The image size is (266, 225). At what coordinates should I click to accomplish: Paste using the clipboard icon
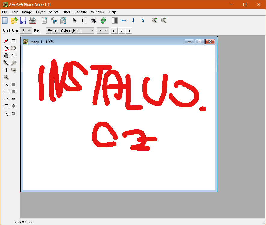[63, 21]
